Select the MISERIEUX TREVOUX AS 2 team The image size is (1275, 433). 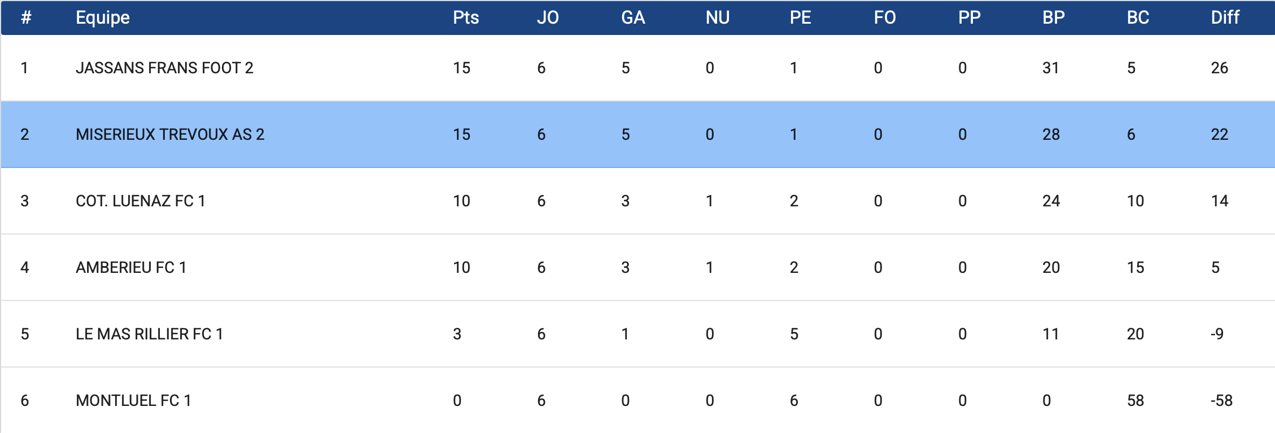pos(170,135)
